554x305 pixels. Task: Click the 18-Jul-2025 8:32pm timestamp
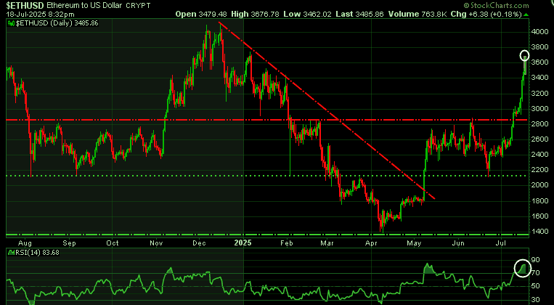pos(39,15)
